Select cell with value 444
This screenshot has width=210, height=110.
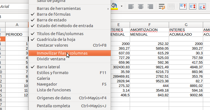150,86
